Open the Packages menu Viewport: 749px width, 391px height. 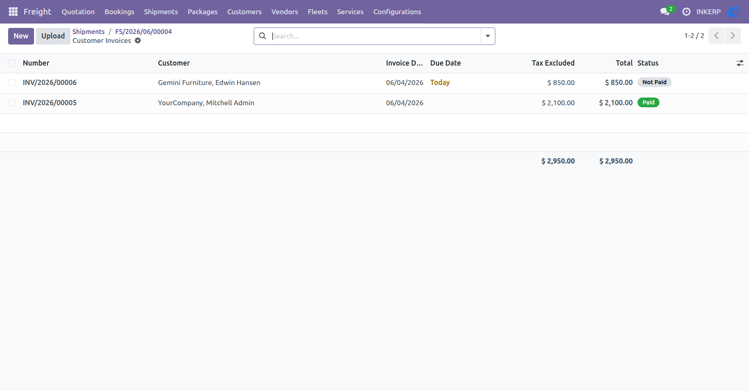[203, 12]
